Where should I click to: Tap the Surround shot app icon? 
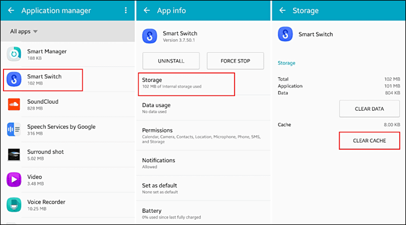coord(14,155)
